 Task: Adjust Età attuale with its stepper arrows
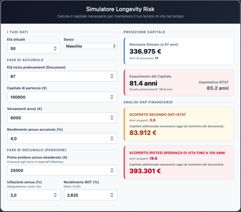55,48
